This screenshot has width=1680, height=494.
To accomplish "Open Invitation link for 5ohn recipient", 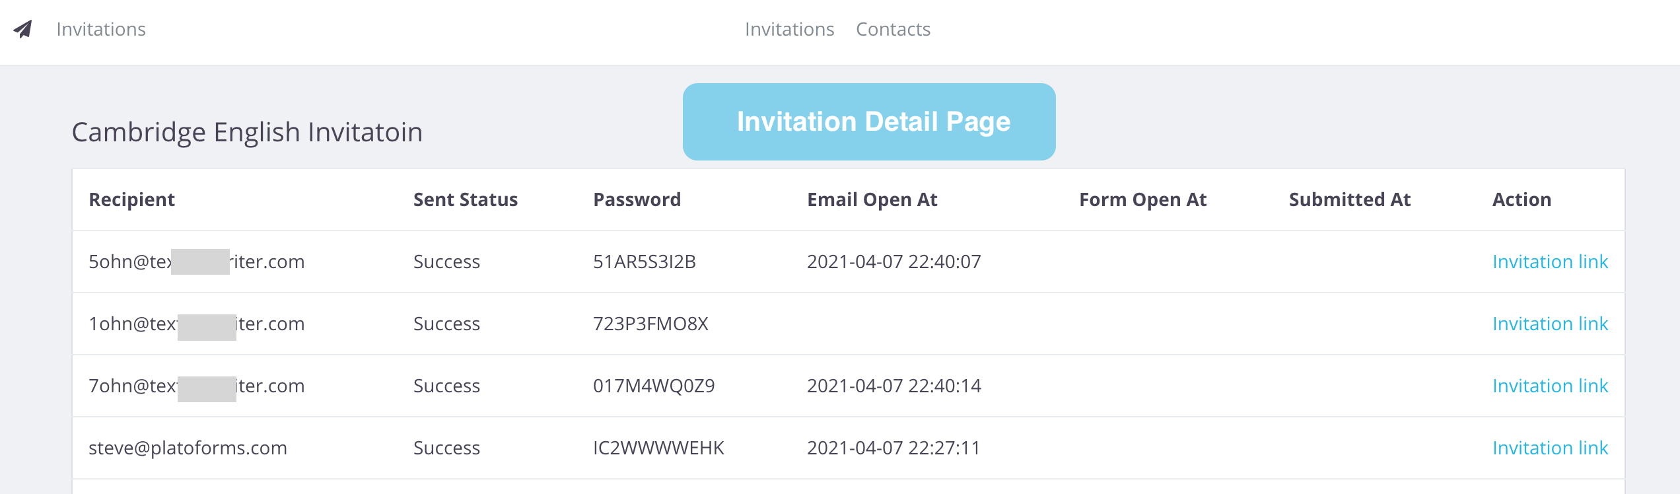I will pyautogui.click(x=1550, y=262).
